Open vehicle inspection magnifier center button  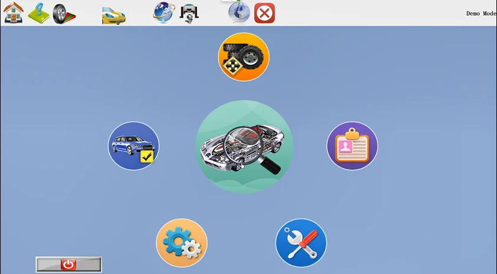(x=243, y=146)
